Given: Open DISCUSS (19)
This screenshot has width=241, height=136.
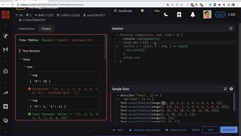Looking at the screenshot, I should click(176, 130).
